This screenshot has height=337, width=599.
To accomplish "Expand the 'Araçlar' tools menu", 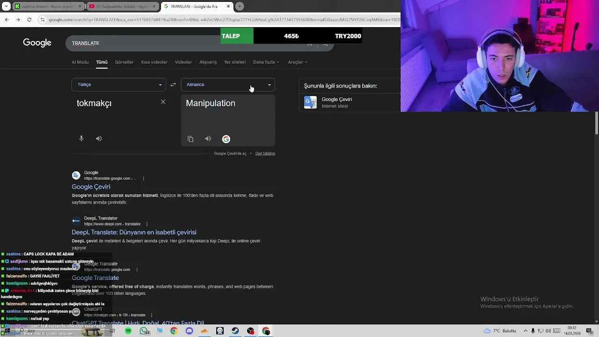I will point(298,62).
